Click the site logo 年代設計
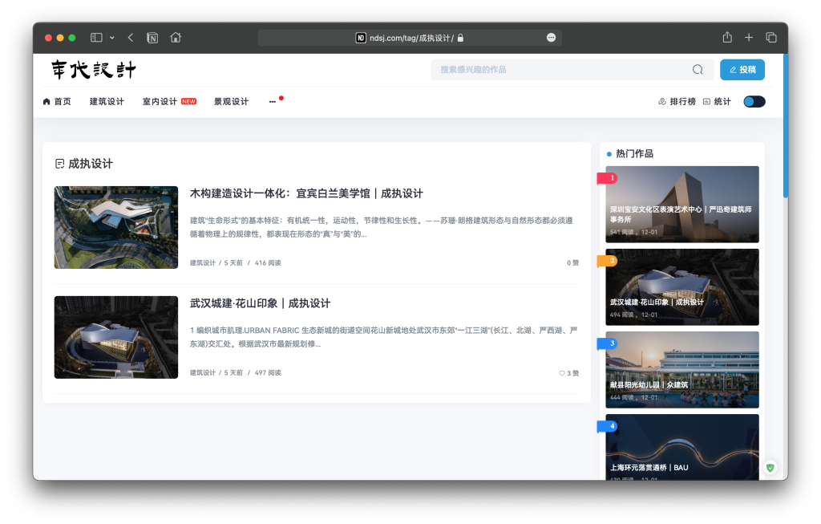 coord(94,70)
